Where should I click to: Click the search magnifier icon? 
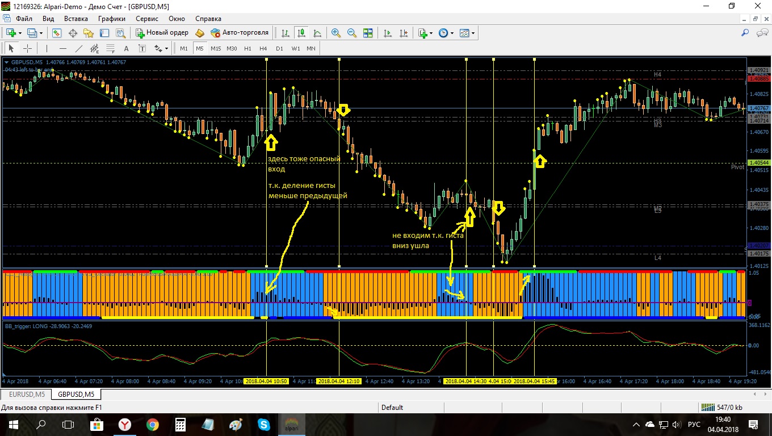(745, 33)
